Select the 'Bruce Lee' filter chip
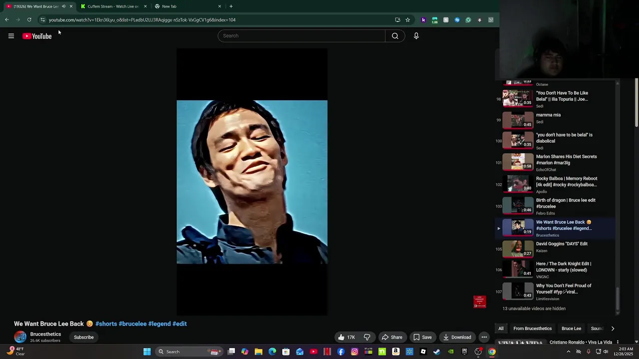The height and width of the screenshot is (359, 639). 571,329
